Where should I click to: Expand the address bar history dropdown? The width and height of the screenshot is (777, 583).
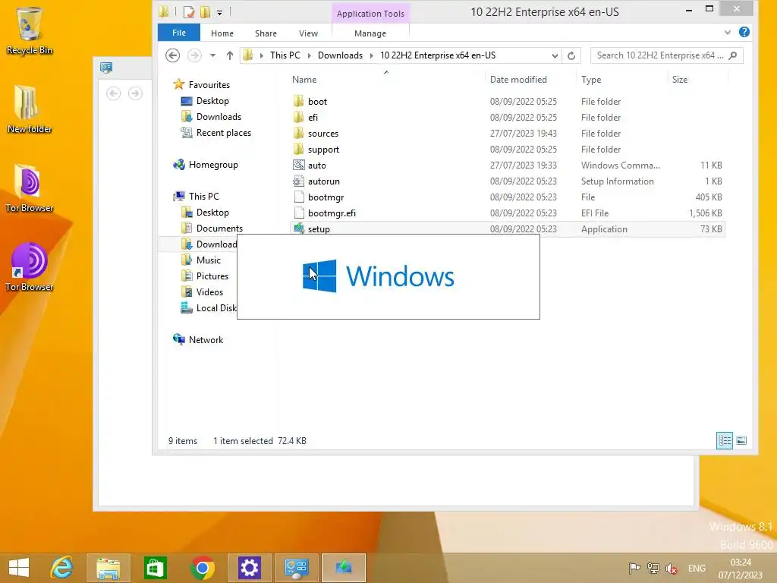pos(555,56)
